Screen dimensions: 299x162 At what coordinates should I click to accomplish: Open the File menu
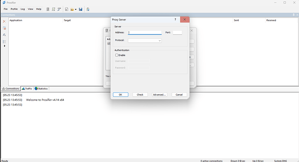click(x=6, y=9)
